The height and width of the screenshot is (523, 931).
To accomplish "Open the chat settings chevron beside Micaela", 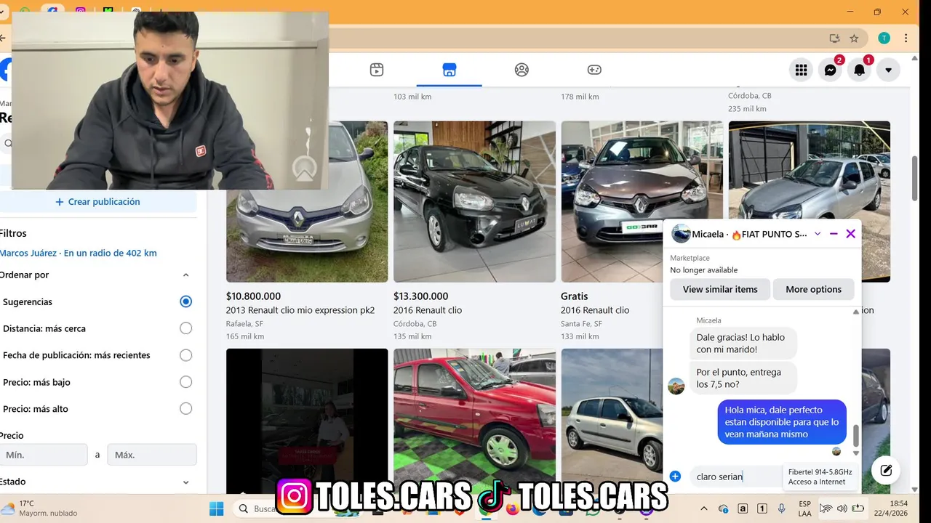I will click(818, 234).
